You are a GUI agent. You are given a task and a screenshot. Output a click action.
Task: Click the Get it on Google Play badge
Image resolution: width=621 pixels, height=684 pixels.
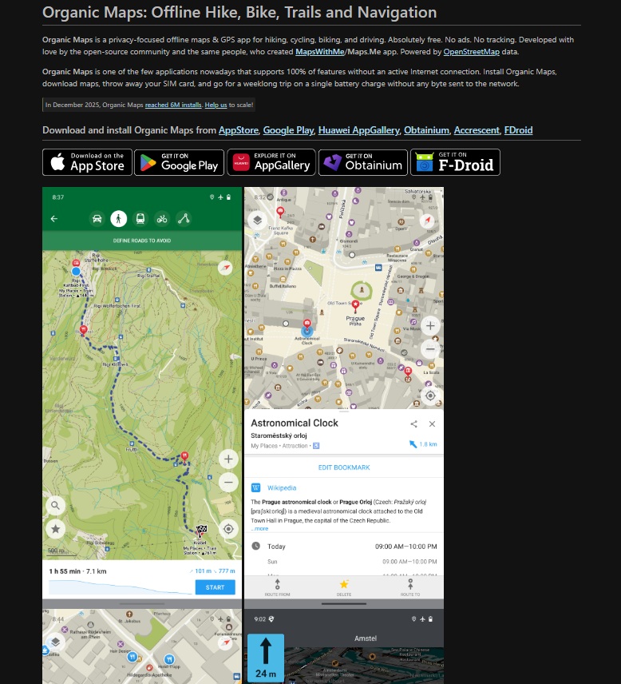click(179, 162)
